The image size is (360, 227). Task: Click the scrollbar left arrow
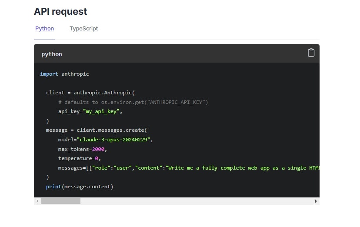[37, 201]
